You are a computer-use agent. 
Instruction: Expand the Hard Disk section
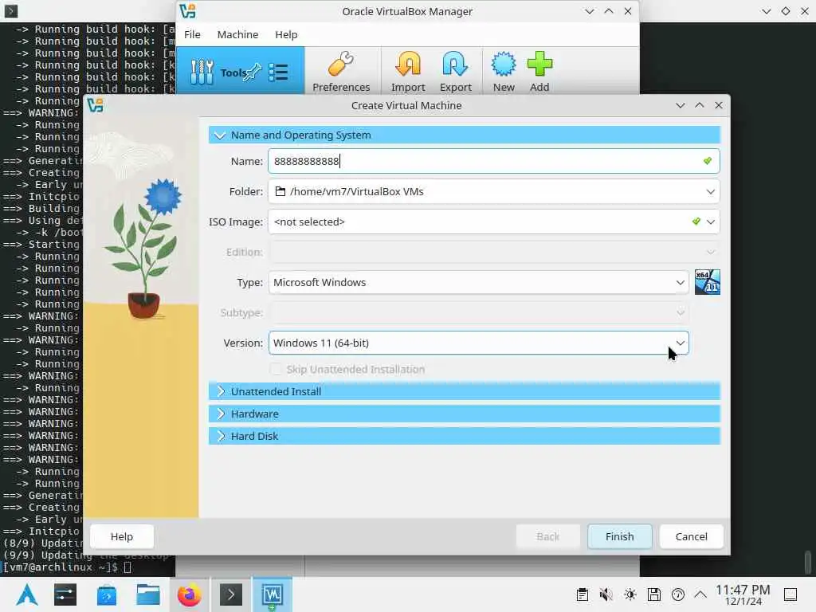[465, 436]
